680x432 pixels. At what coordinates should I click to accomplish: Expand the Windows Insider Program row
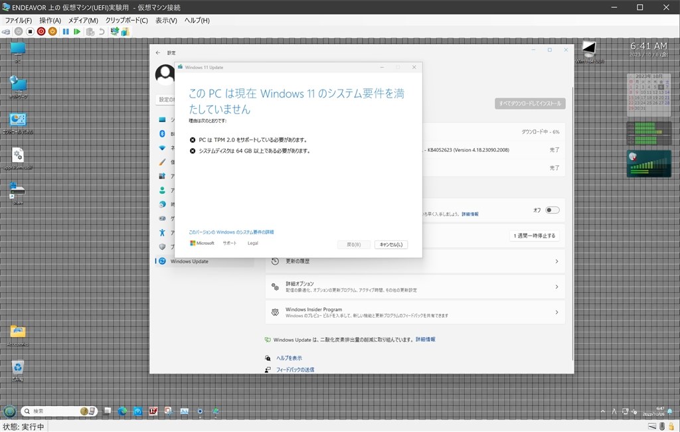415,312
